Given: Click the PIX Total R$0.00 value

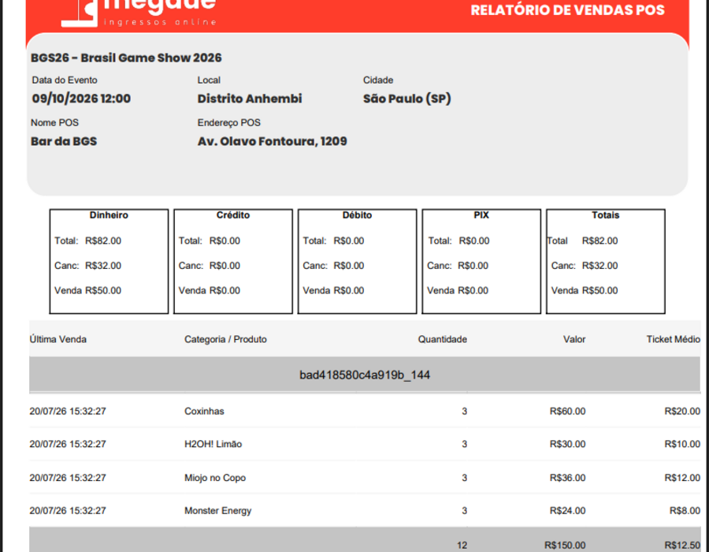Looking at the screenshot, I should point(474,241).
